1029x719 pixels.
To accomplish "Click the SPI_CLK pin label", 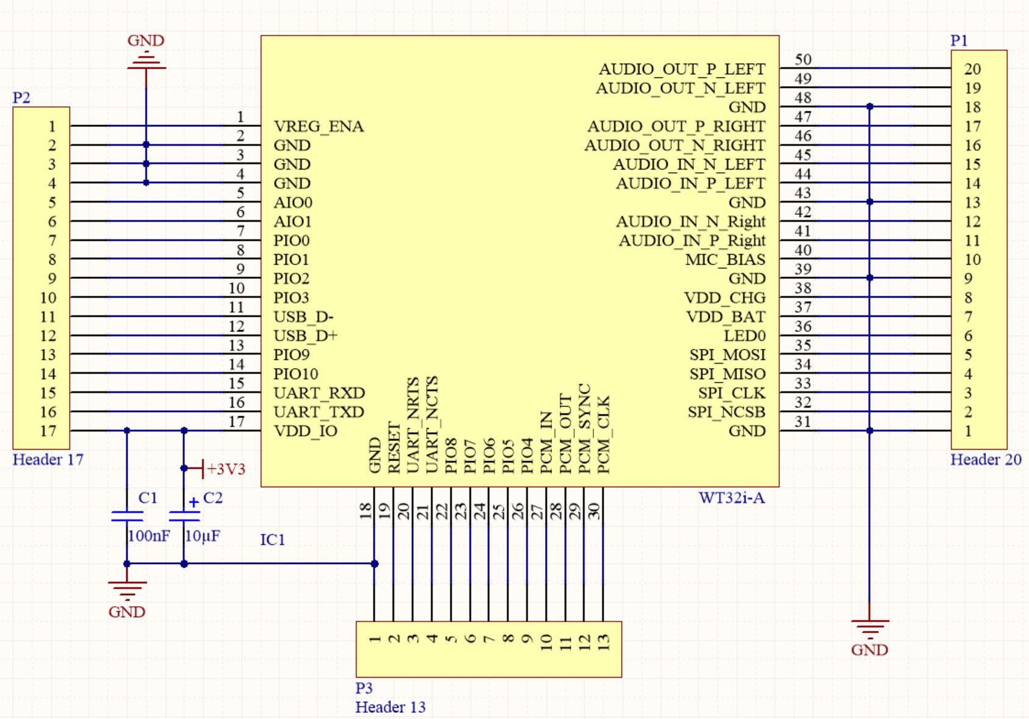I will (x=732, y=393).
